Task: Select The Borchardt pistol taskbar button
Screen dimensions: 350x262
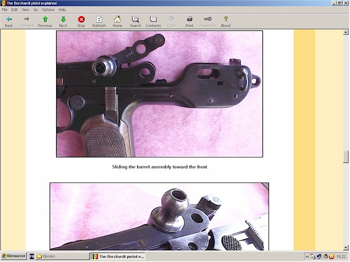Action: click(118, 256)
